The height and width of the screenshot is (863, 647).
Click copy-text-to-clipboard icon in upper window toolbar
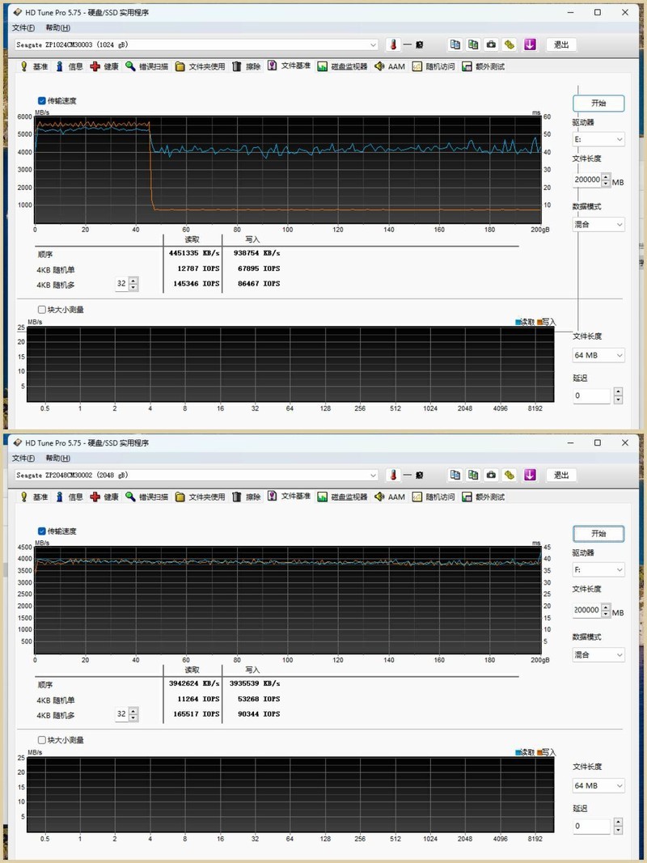pos(455,44)
